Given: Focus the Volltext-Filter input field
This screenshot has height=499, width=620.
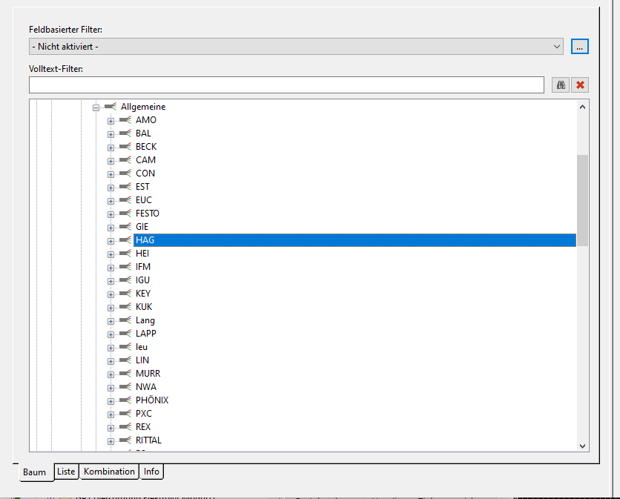Looking at the screenshot, I should click(286, 85).
